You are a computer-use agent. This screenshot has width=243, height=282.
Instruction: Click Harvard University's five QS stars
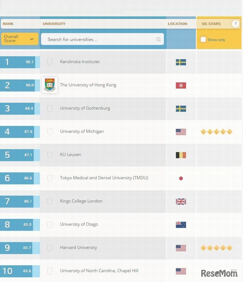216,248
